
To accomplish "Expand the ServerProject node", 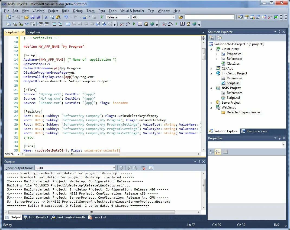I will (211, 103).
